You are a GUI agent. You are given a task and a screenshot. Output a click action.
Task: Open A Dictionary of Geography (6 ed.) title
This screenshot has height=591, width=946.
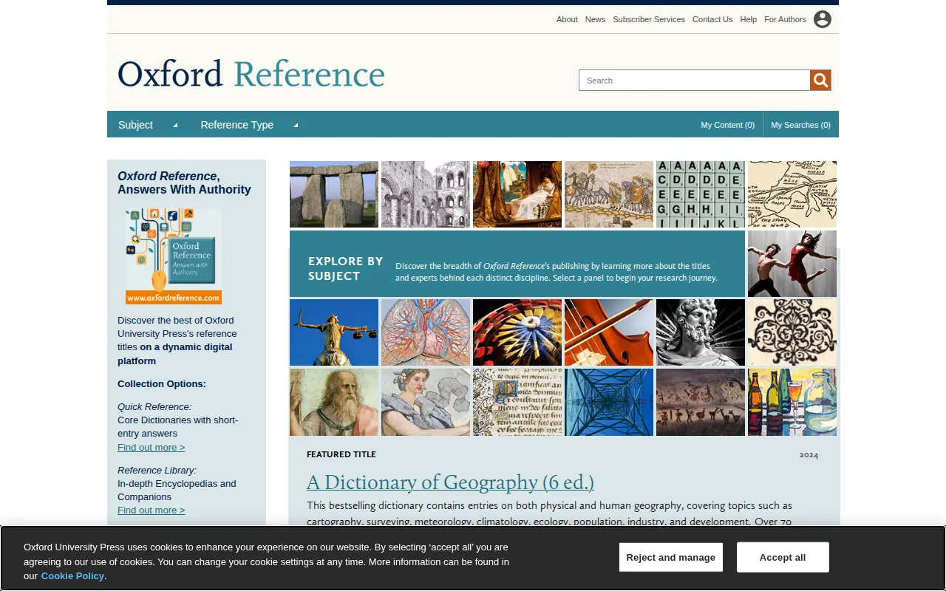[450, 482]
